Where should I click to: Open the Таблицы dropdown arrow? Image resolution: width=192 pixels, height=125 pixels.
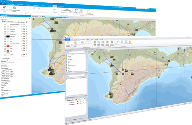[x=7, y=61]
